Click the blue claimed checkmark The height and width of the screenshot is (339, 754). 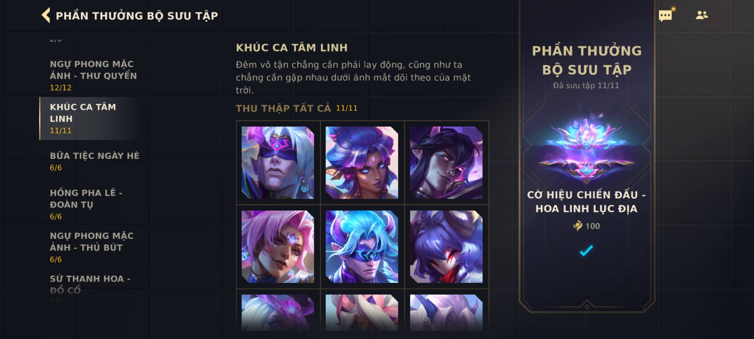coord(586,250)
